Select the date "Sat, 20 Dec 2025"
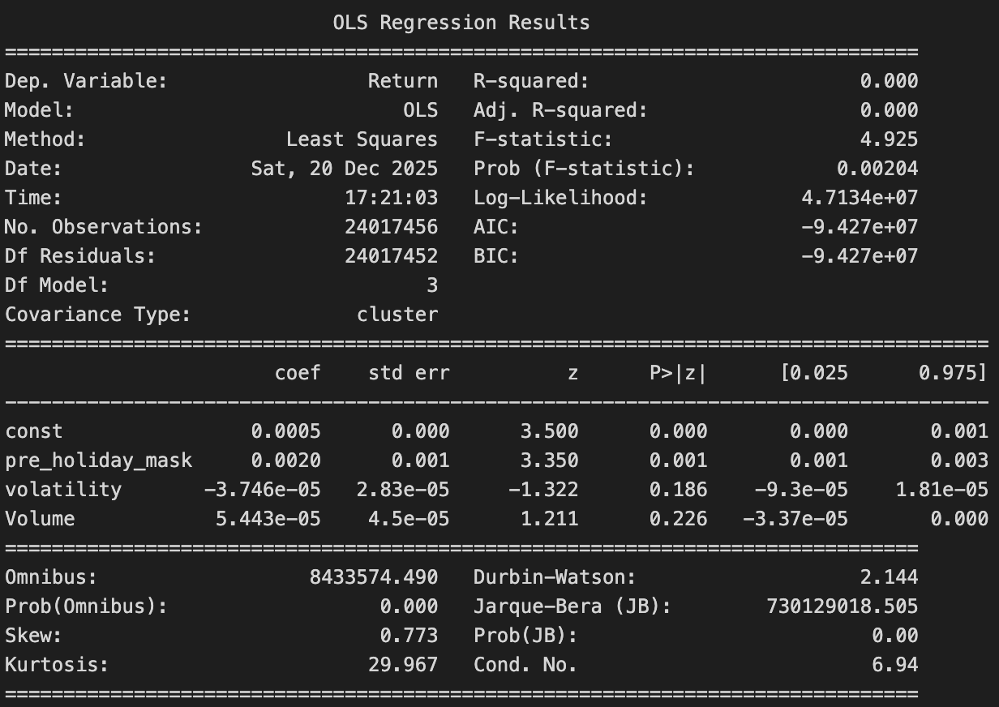Image resolution: width=999 pixels, height=707 pixels. click(x=344, y=169)
